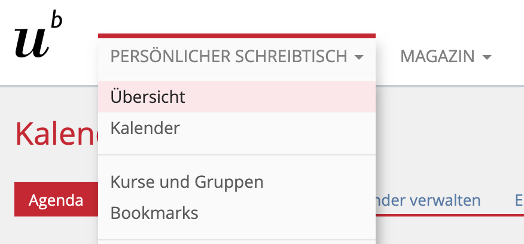Switch to the Agenda tab
Screen dimensions: 524x244
56,200
